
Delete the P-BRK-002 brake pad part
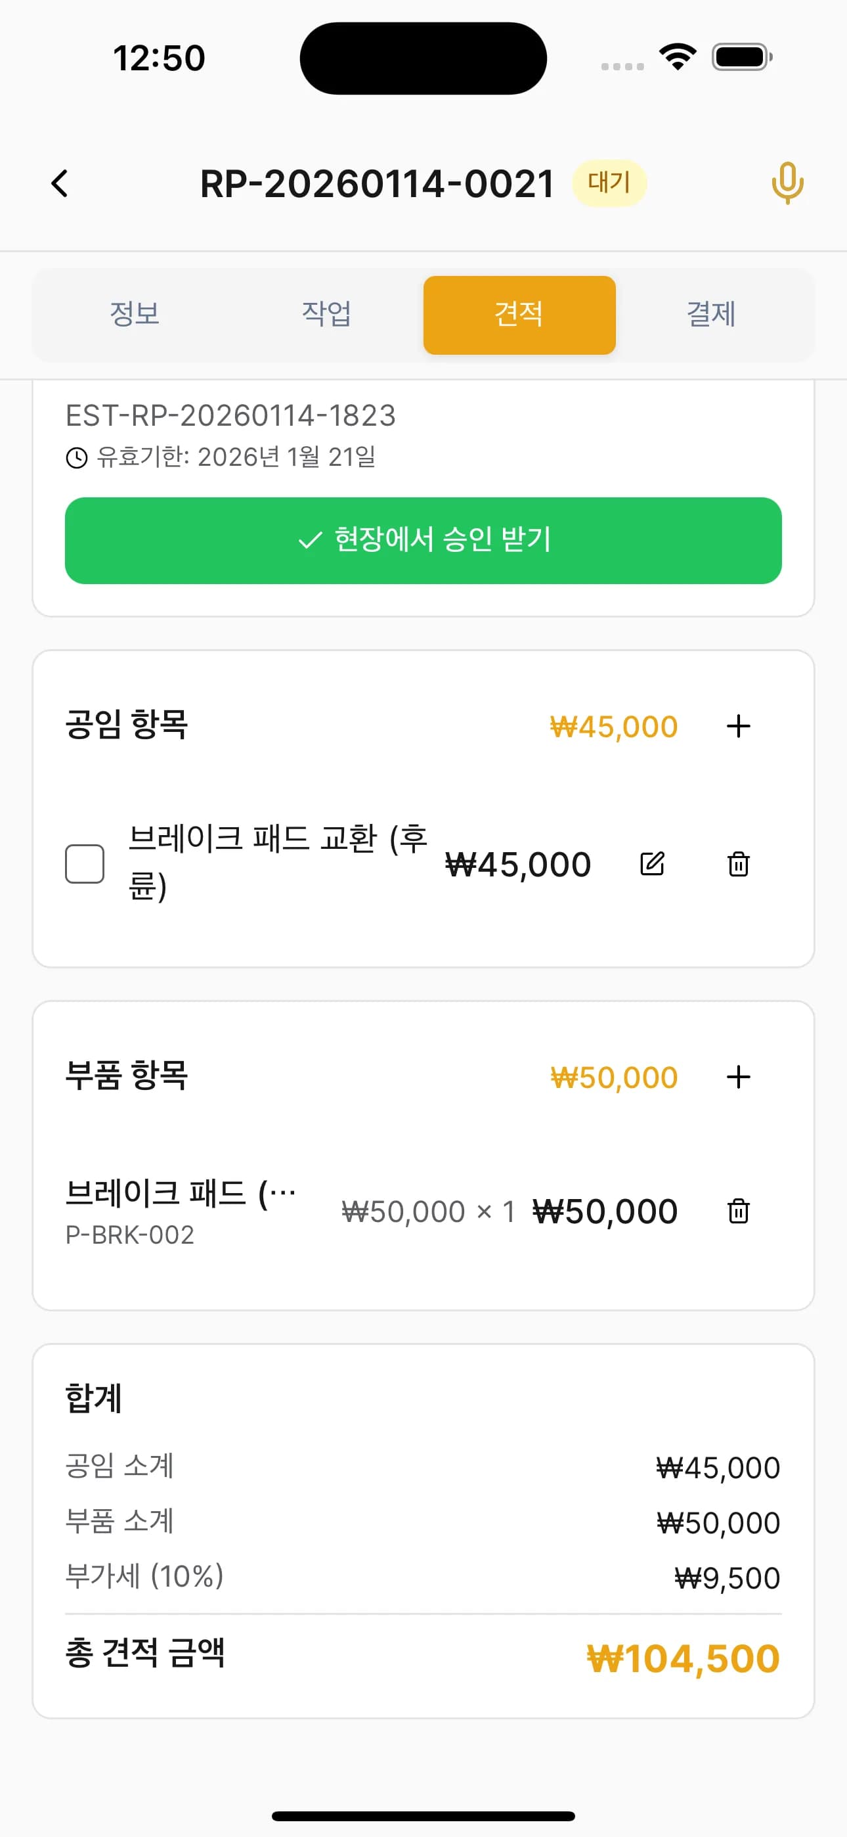(738, 1211)
